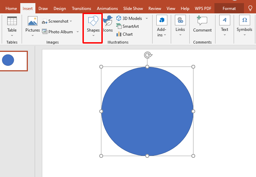256x177 pixels.
Task: Select the slide thumbnail with blue circle
Action: [x=13, y=61]
